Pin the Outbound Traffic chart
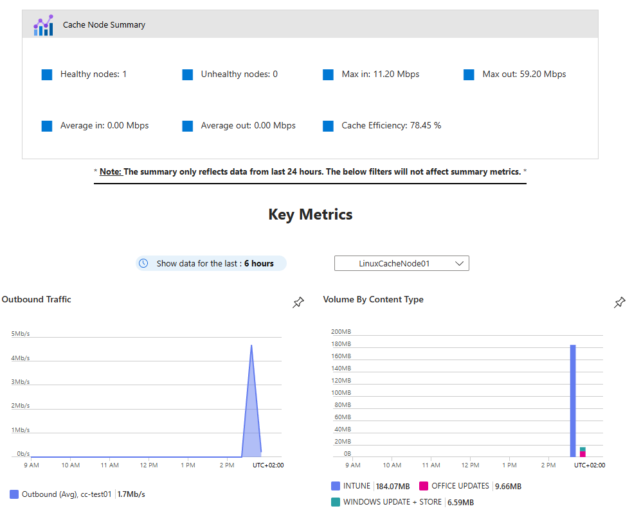This screenshot has height=529, width=641. click(x=298, y=302)
